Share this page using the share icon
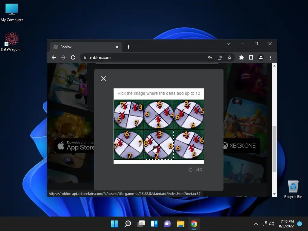 [x=220, y=57]
